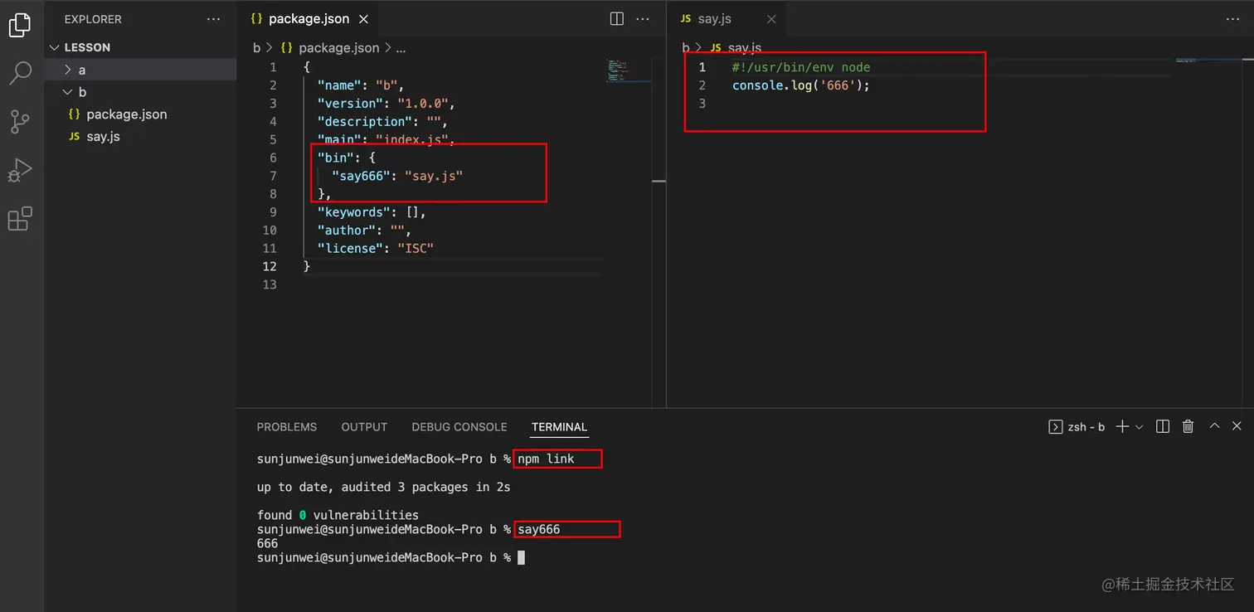
Task: Click the say.js editor minimap
Action: pos(1208,62)
